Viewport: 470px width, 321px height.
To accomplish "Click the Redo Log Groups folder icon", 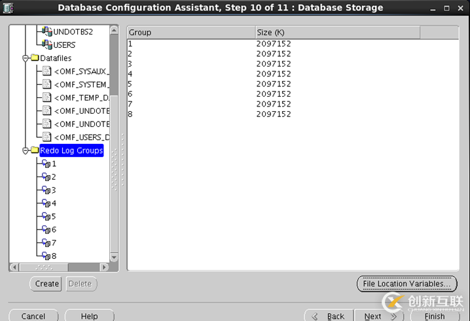I will pyautogui.click(x=35, y=150).
